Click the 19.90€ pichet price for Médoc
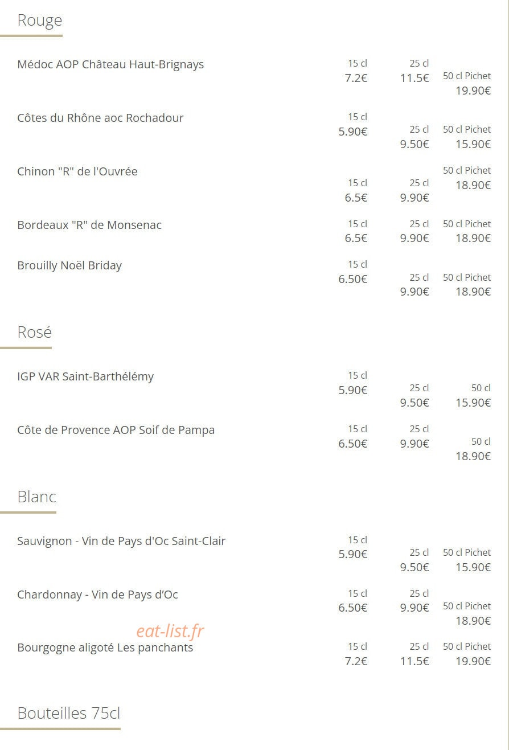The height and width of the screenshot is (750, 509). [x=473, y=91]
